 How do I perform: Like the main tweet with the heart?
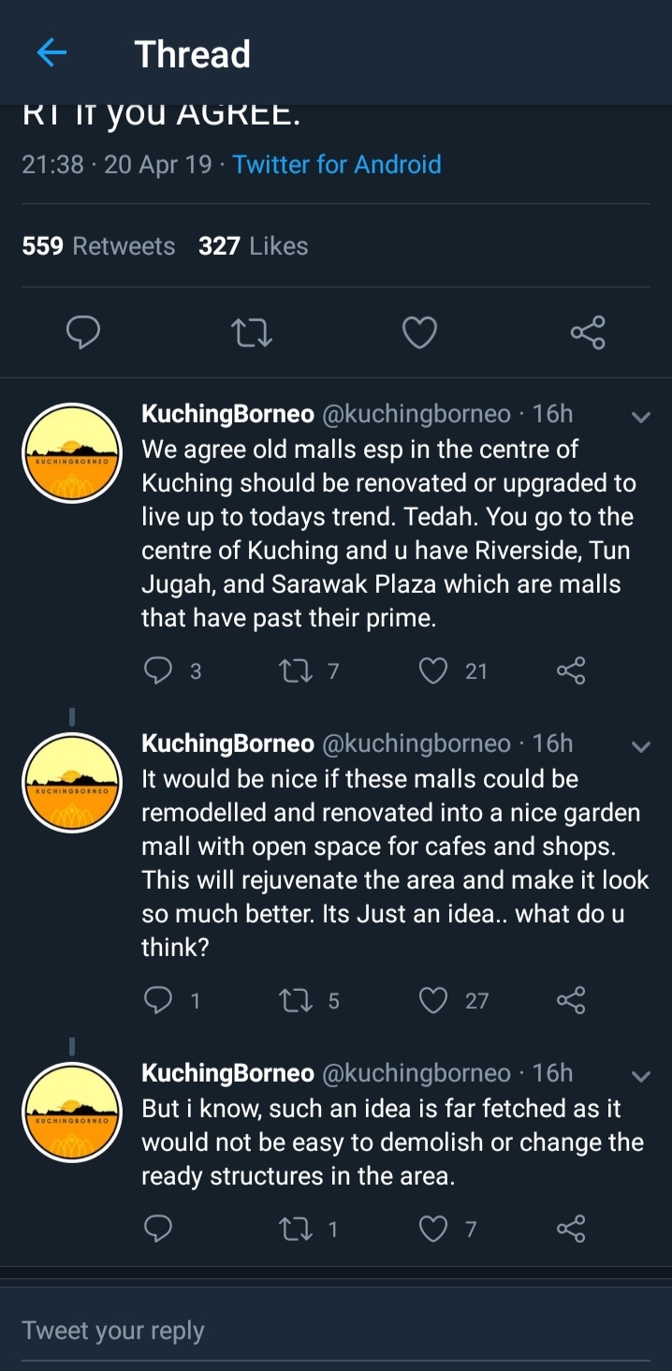click(418, 332)
